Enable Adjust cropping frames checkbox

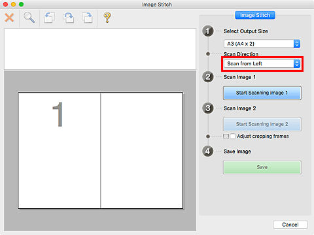pos(233,136)
